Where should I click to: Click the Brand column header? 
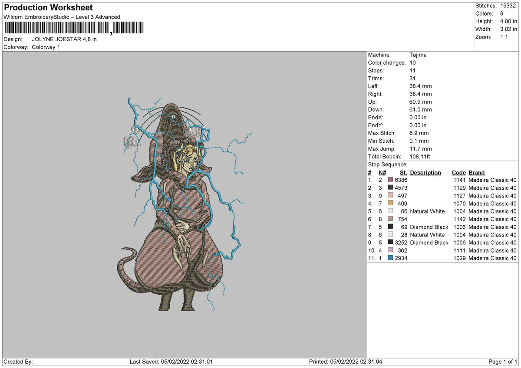(477, 172)
